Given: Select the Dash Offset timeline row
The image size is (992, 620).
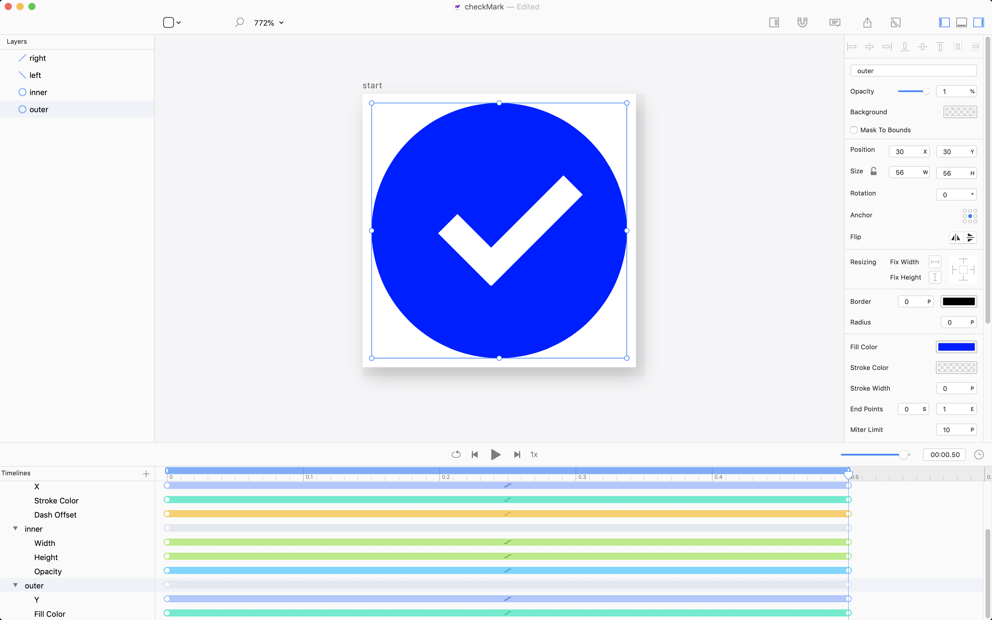Looking at the screenshot, I should pyautogui.click(x=77, y=515).
